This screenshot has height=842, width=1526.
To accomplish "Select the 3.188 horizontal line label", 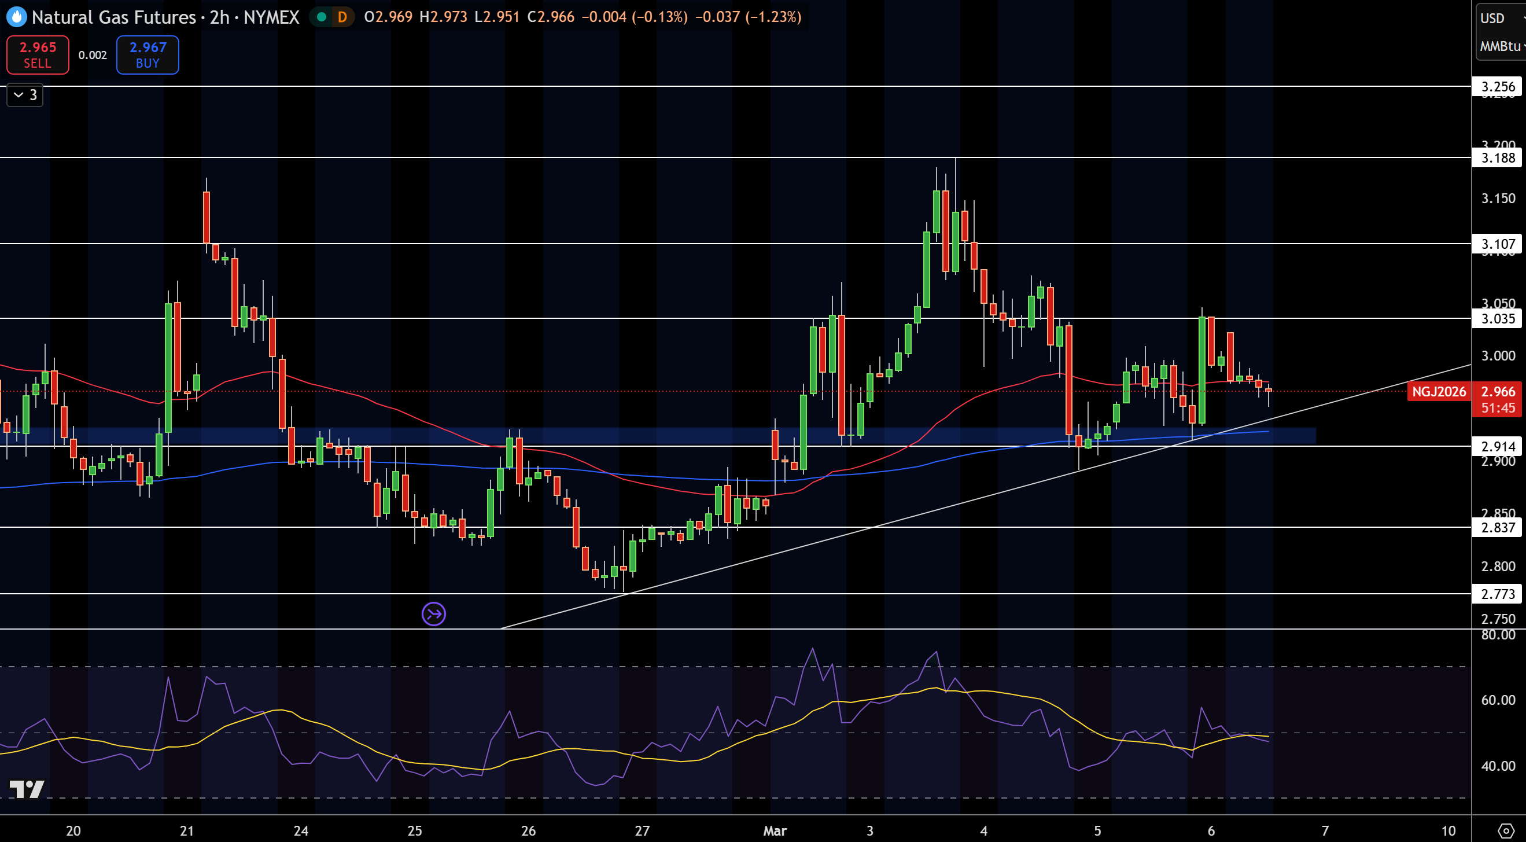I will point(1498,157).
